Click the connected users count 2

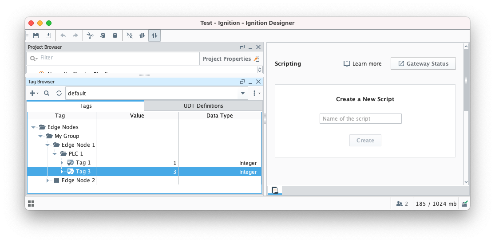[x=402, y=204]
